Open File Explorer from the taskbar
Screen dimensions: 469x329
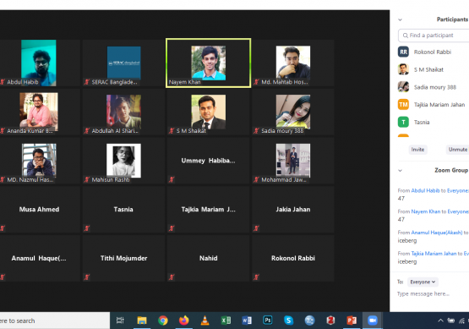click(142, 321)
